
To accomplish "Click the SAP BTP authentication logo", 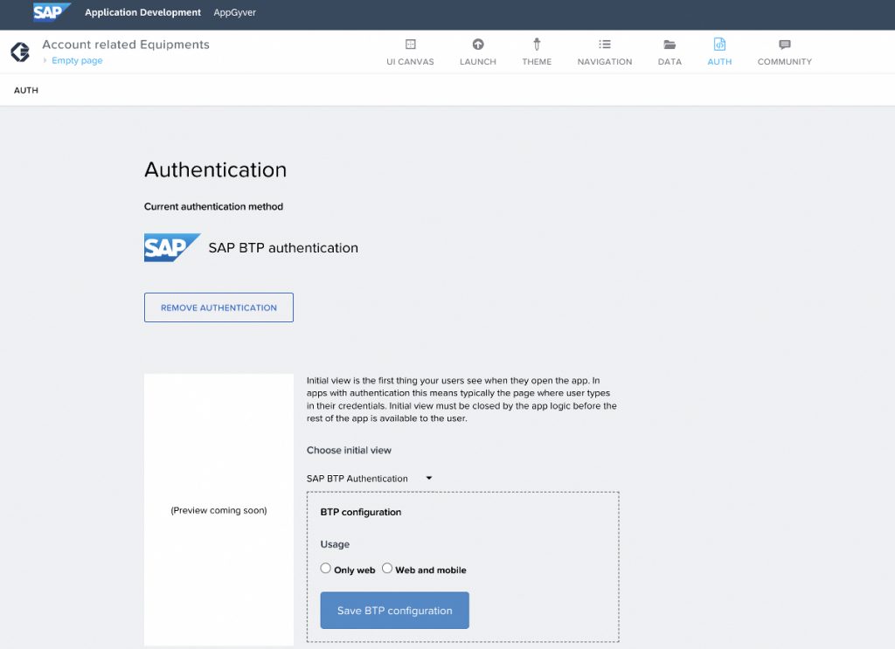I will point(172,247).
